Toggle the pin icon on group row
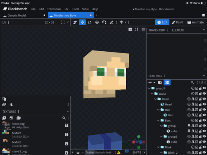 (189, 126)
